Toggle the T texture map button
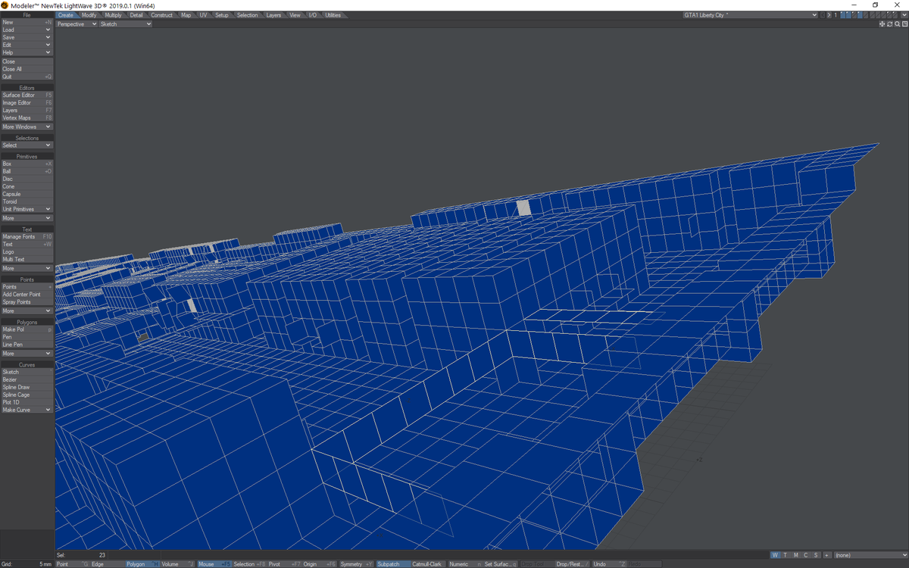The height and width of the screenshot is (568, 909). pos(786,555)
